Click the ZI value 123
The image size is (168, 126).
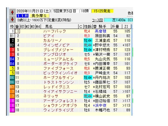(x=127, y=50)
